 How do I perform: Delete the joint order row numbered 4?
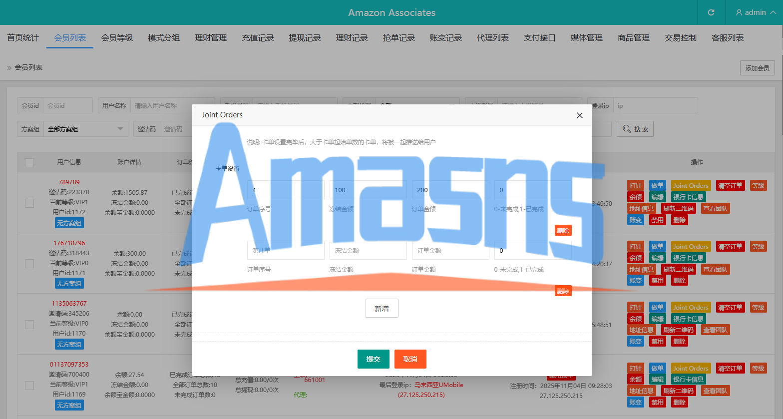(563, 230)
